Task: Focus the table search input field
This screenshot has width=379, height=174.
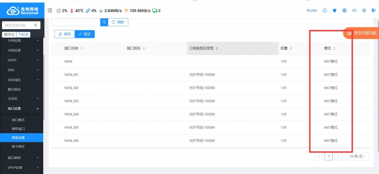Action: pyautogui.click(x=76, y=22)
